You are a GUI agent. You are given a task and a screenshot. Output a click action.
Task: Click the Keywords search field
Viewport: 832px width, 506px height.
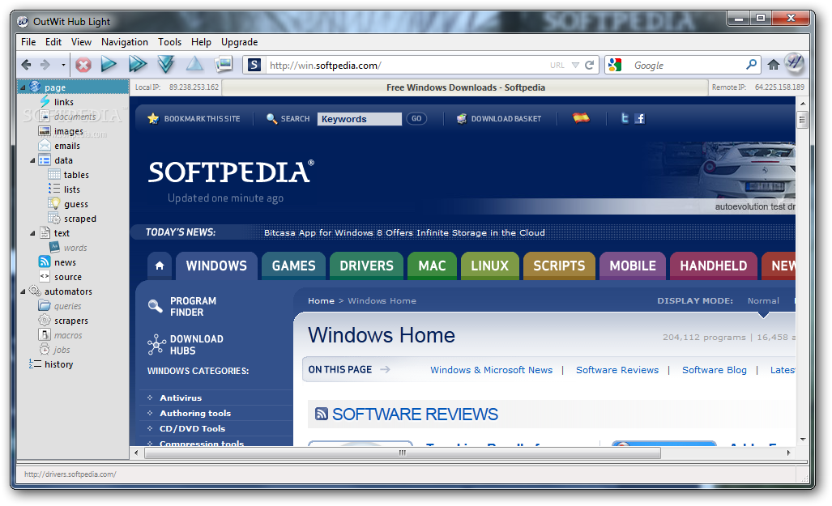[360, 119]
